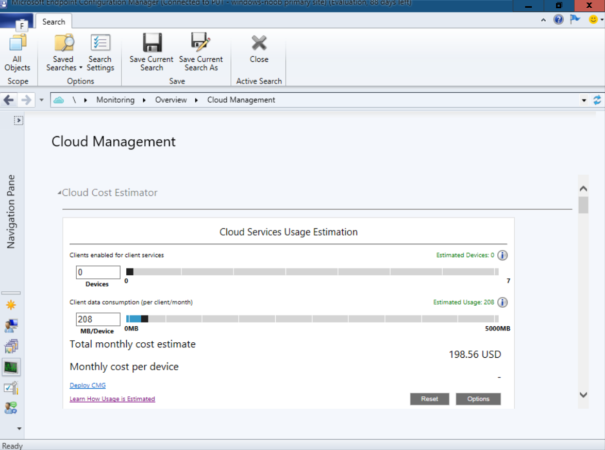This screenshot has height=450, width=605.
Task: Expand the Navigation Pane
Action: coord(18,121)
